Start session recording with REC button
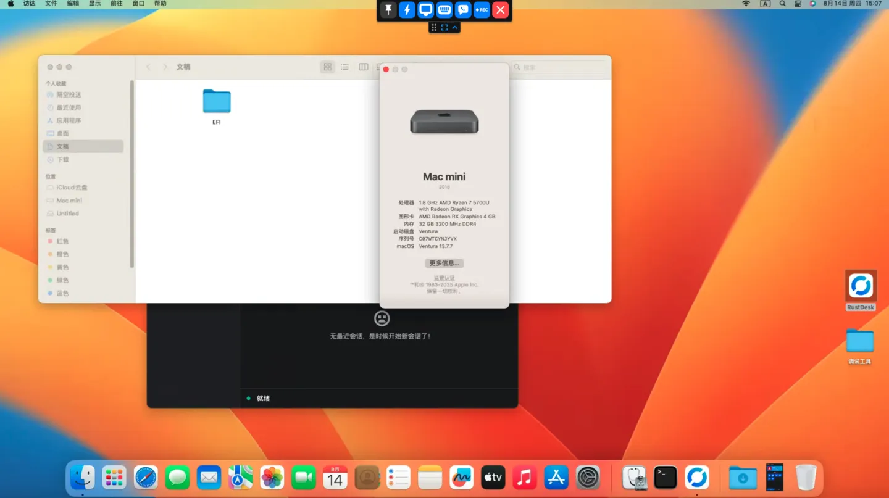 (x=482, y=10)
